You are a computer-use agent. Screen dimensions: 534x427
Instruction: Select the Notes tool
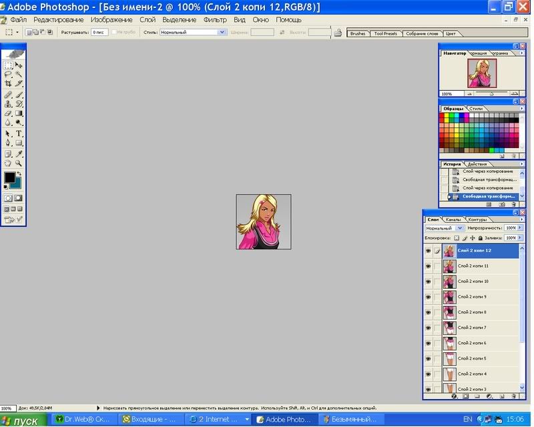8,154
